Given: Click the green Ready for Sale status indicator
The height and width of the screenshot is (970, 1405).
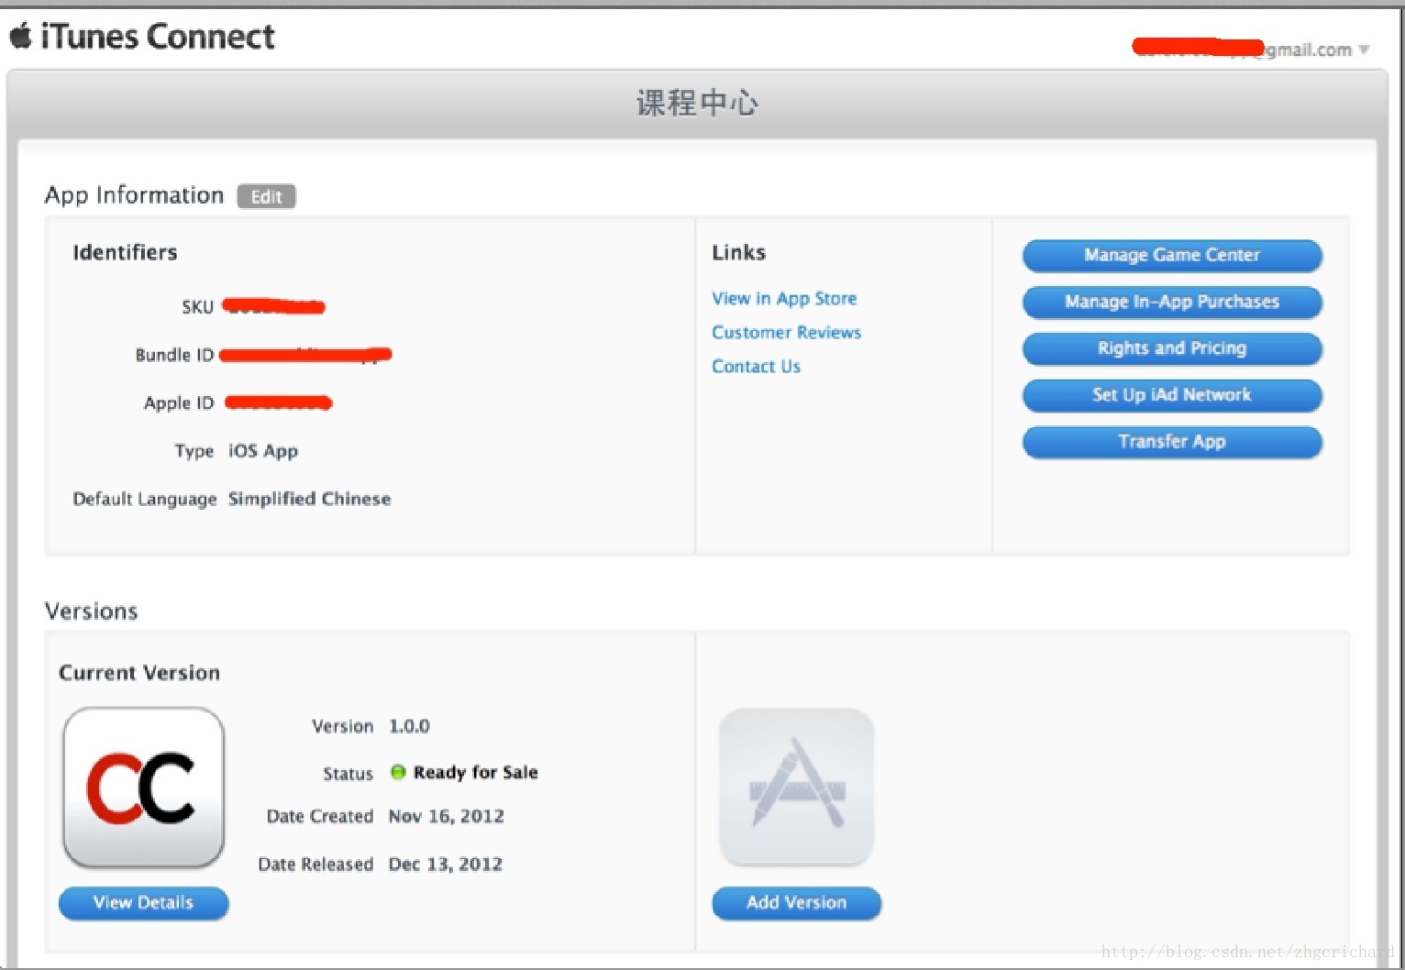Looking at the screenshot, I should (x=398, y=772).
